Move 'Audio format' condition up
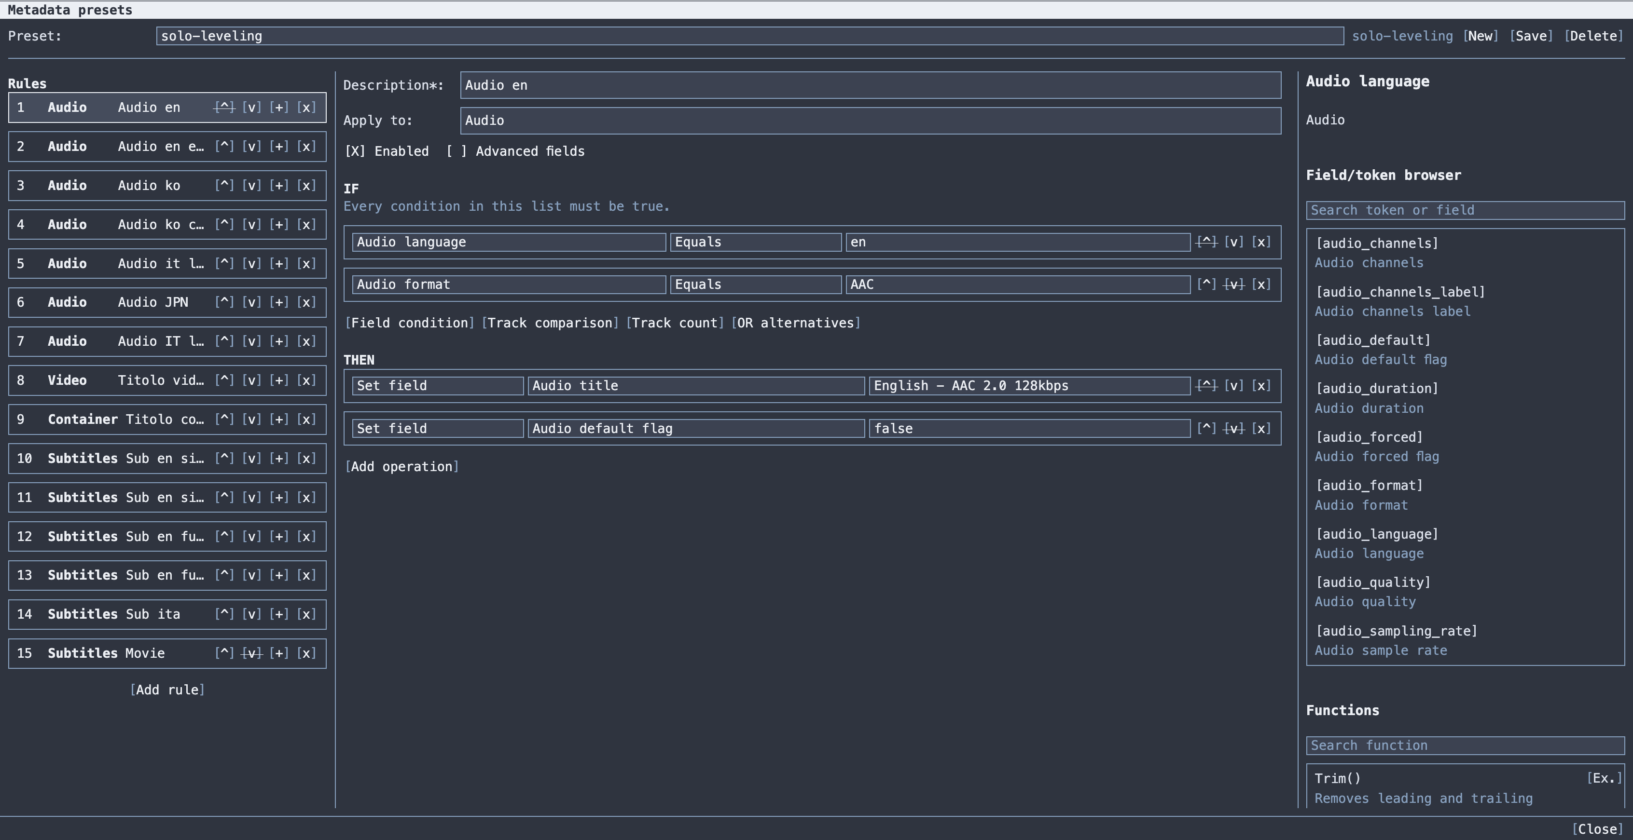The width and height of the screenshot is (1633, 840). coord(1206,285)
